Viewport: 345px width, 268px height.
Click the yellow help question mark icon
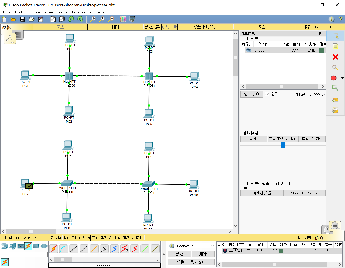tap(340, 19)
